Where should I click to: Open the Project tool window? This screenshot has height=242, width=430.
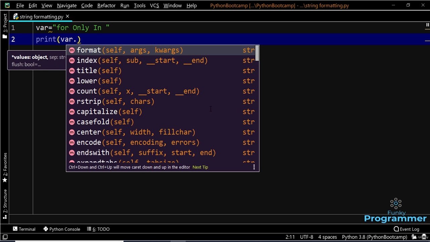coord(5,27)
